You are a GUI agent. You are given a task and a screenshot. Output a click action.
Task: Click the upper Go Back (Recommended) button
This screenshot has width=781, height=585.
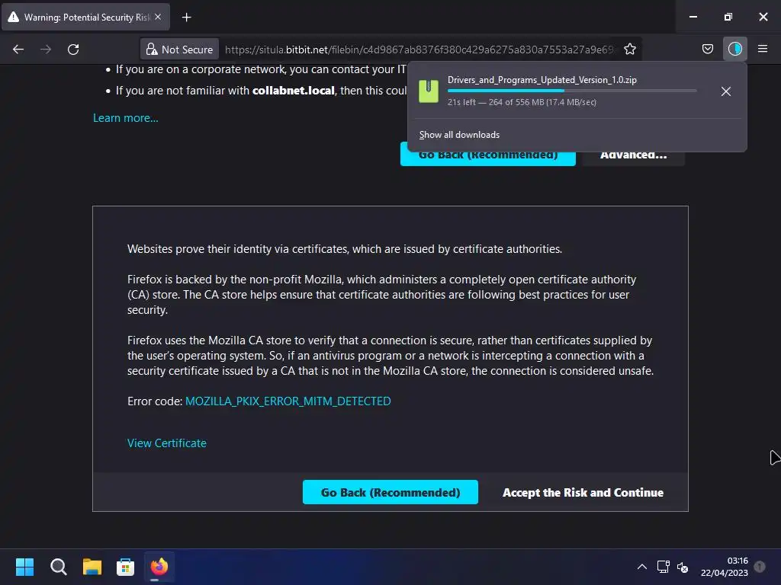(x=487, y=155)
